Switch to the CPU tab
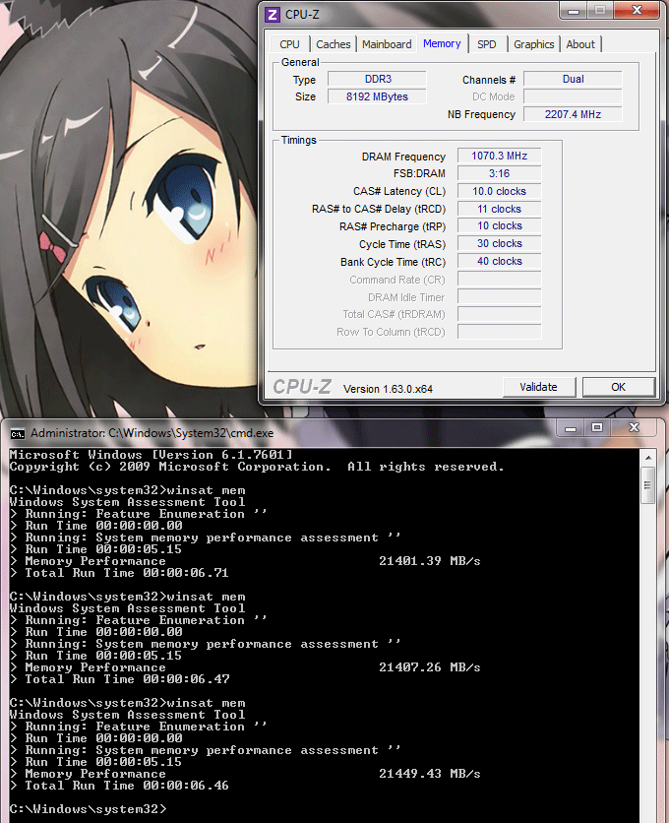The width and height of the screenshot is (669, 823). pos(289,44)
